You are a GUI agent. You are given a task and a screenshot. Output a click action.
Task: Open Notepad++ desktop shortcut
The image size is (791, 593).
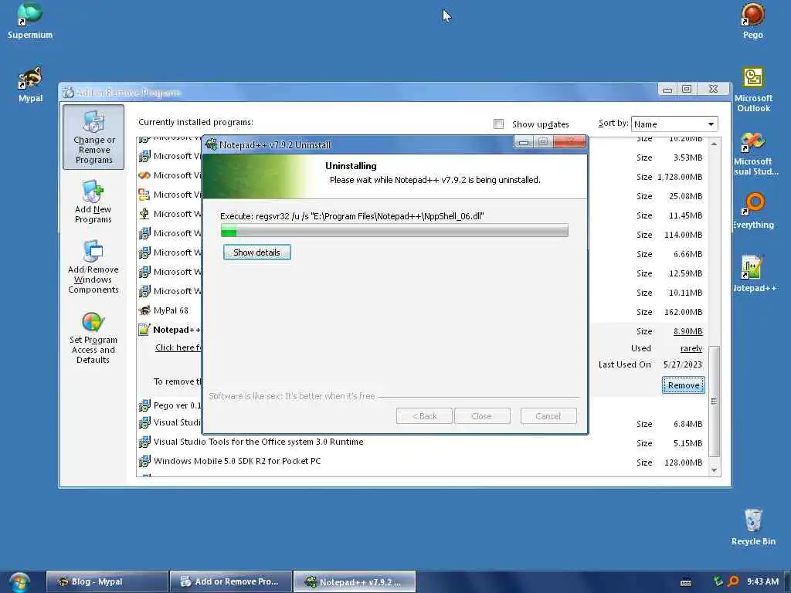coord(753,274)
